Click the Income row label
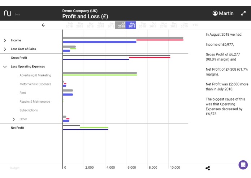 pyautogui.click(x=16, y=40)
